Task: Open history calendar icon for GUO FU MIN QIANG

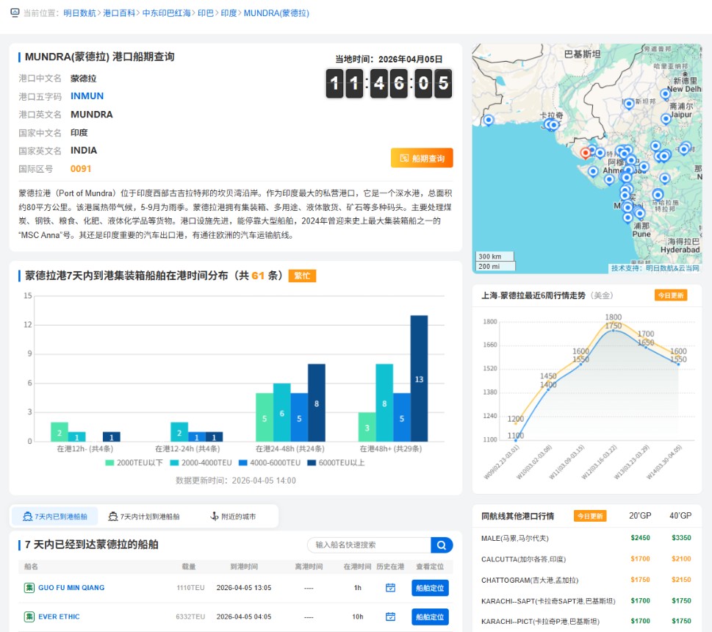Action: (x=391, y=588)
